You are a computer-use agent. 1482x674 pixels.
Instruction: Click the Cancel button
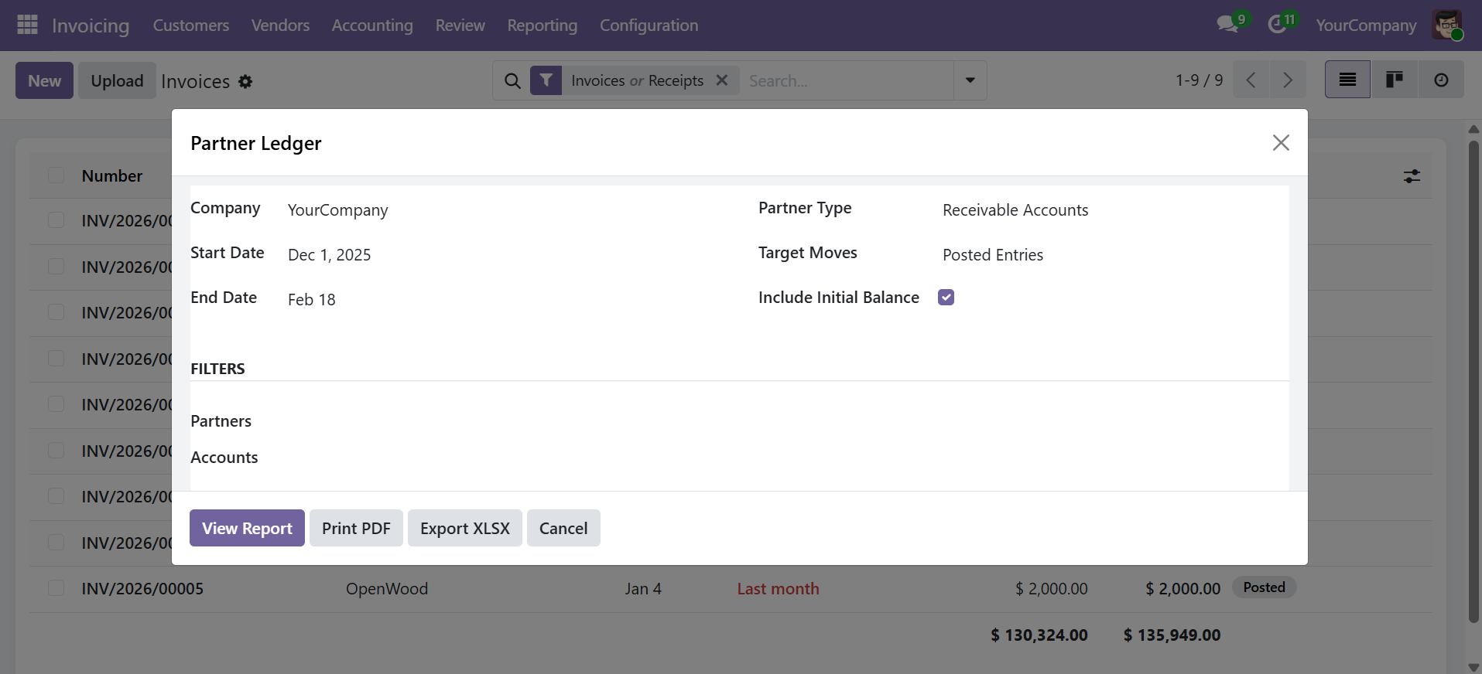coord(563,528)
